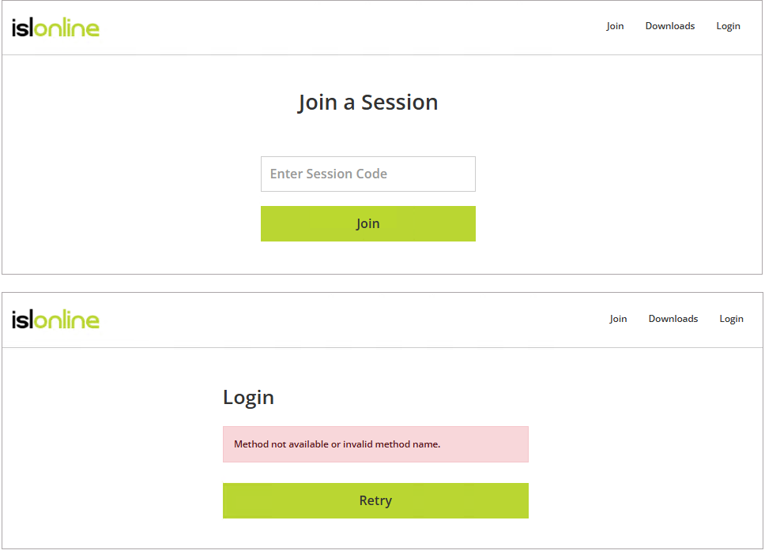Screen dimensions: 765x554
Task: Click the pink 'Method not available' error alert
Action: [375, 444]
